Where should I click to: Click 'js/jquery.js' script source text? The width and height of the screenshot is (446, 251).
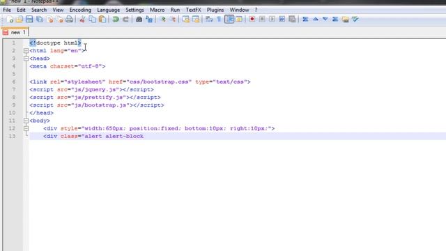click(x=95, y=89)
